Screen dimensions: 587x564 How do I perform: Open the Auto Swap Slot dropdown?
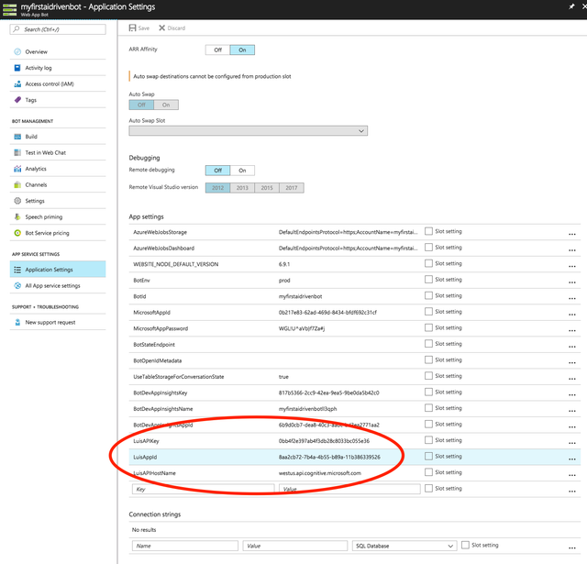coord(249,130)
